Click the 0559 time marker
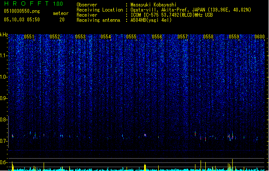 pyautogui.click(x=234, y=37)
